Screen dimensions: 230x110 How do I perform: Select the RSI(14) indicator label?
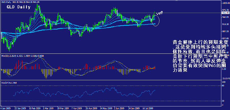point(9,83)
